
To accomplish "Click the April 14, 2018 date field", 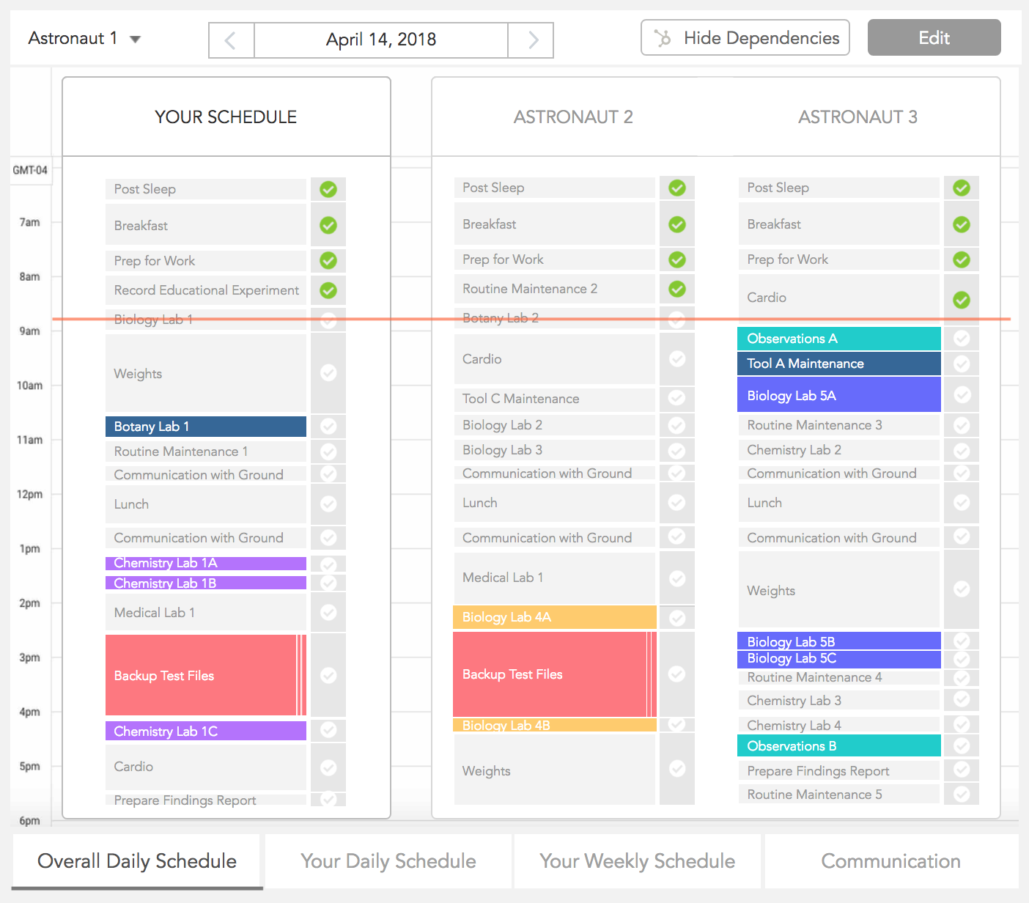I will tap(381, 40).
